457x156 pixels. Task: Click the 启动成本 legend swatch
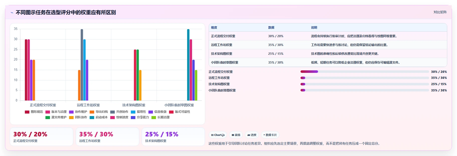pos(92,118)
